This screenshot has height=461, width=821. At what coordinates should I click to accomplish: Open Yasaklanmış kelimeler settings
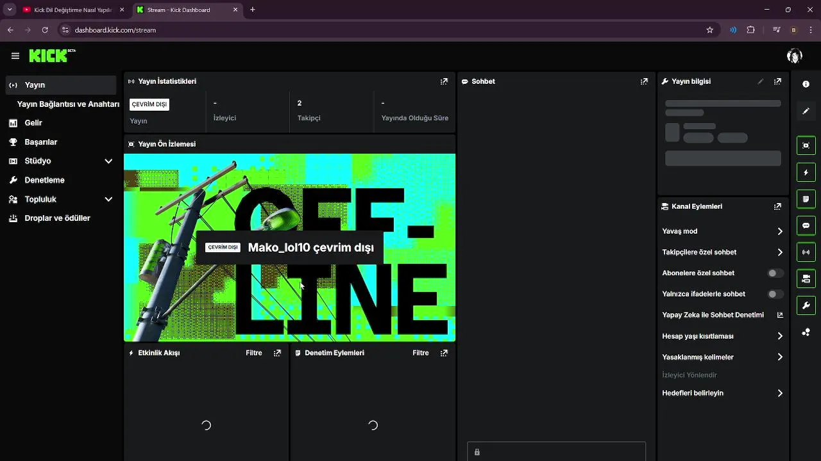tap(723, 357)
